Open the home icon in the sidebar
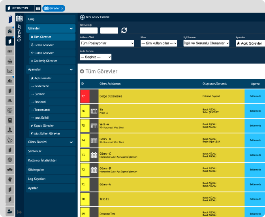 [x=10, y=31]
